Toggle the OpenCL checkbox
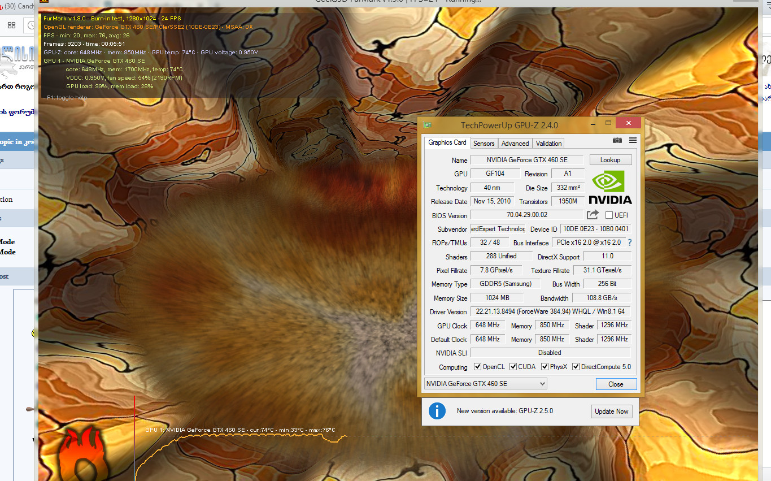 [x=478, y=367]
